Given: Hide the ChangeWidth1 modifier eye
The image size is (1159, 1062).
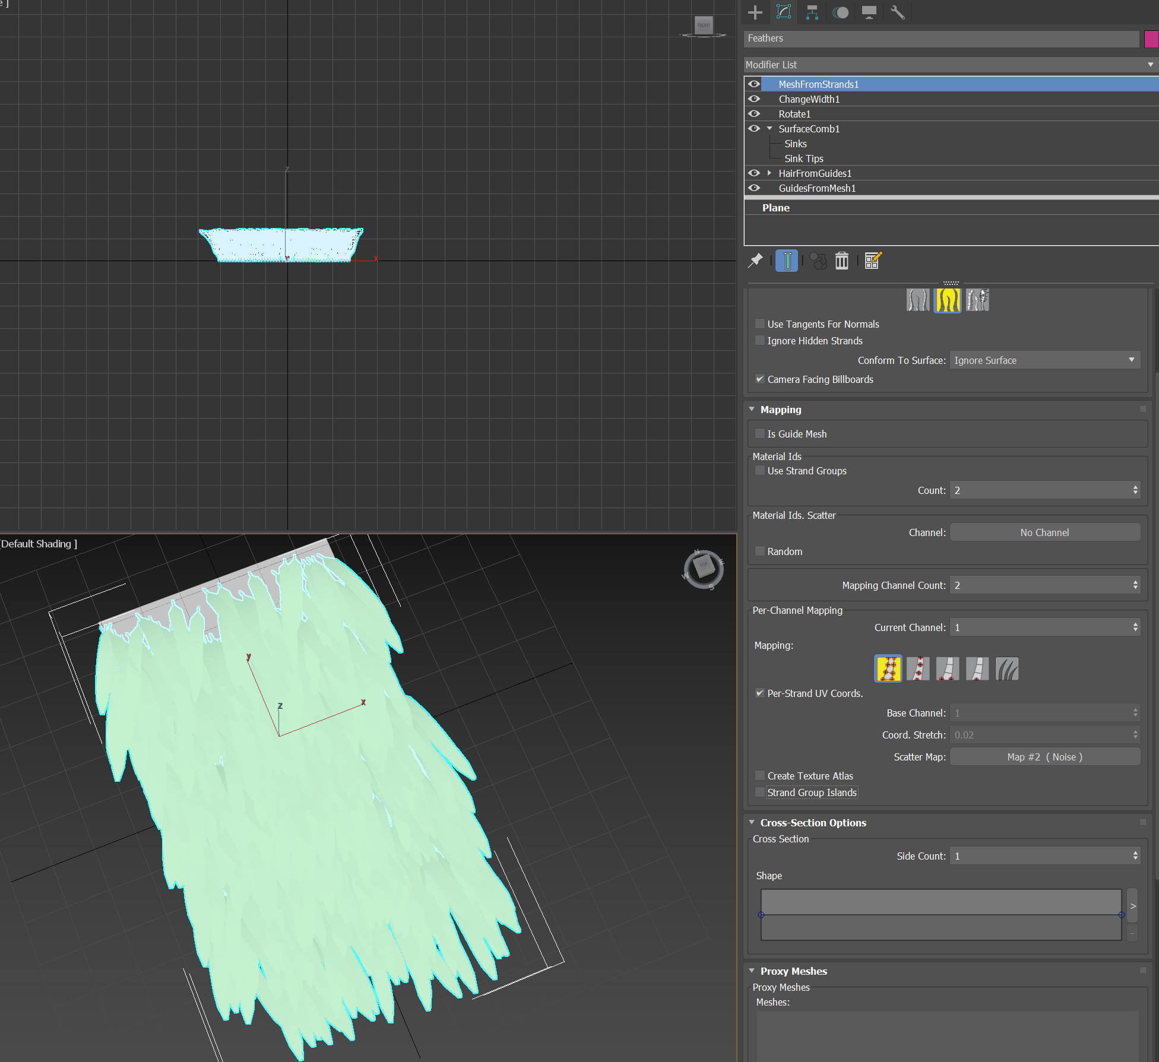Looking at the screenshot, I should 754,99.
